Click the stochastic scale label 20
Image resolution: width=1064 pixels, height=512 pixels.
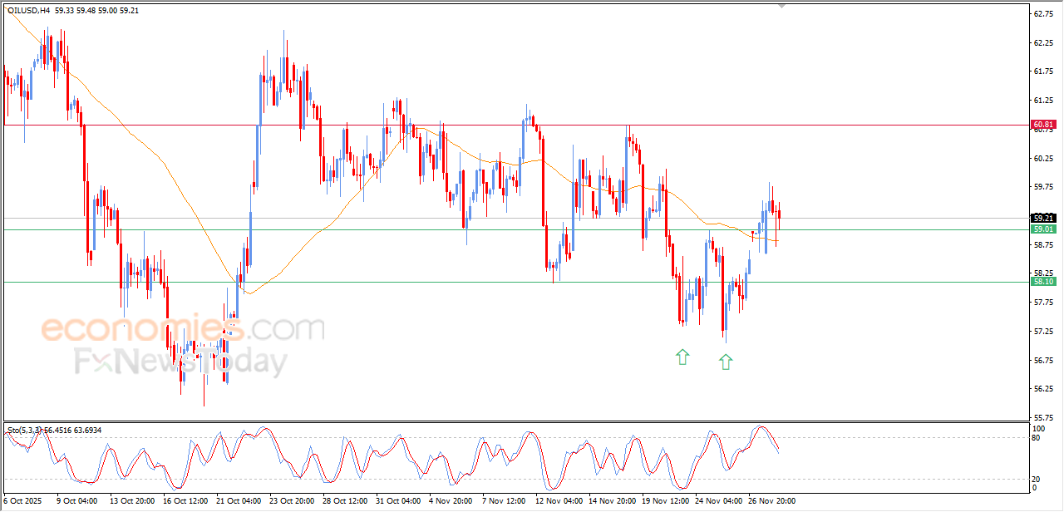[x=1037, y=479]
